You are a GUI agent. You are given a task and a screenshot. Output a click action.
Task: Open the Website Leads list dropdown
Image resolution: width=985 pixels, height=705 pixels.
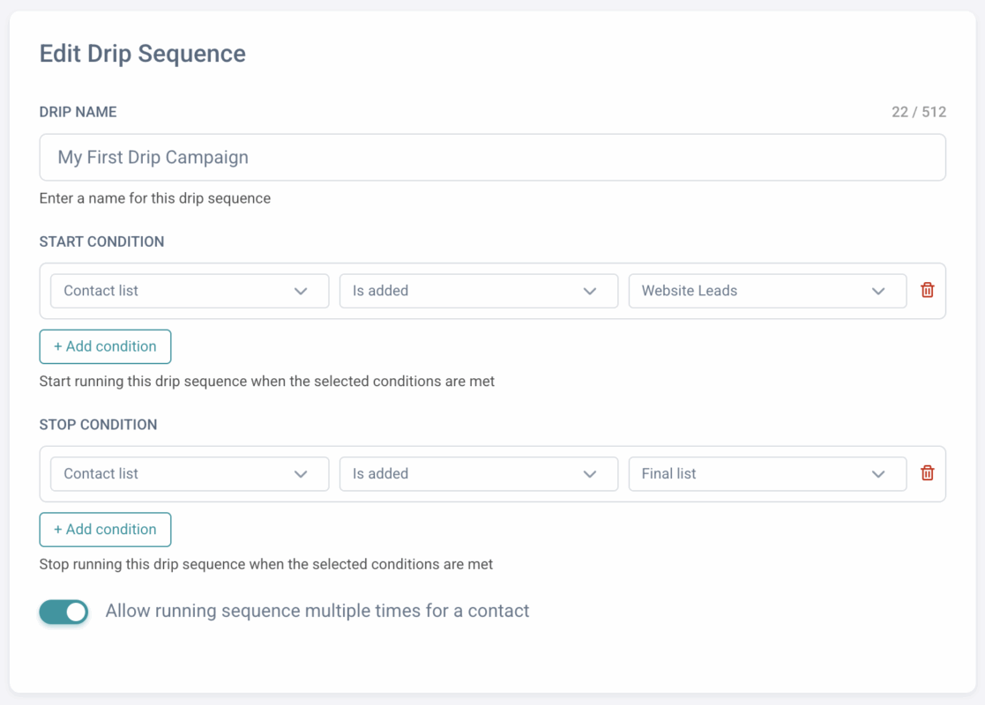click(754, 291)
